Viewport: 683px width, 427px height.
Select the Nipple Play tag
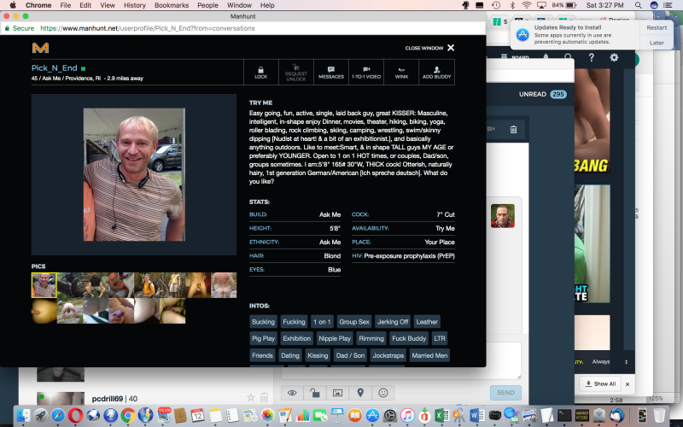[335, 338]
